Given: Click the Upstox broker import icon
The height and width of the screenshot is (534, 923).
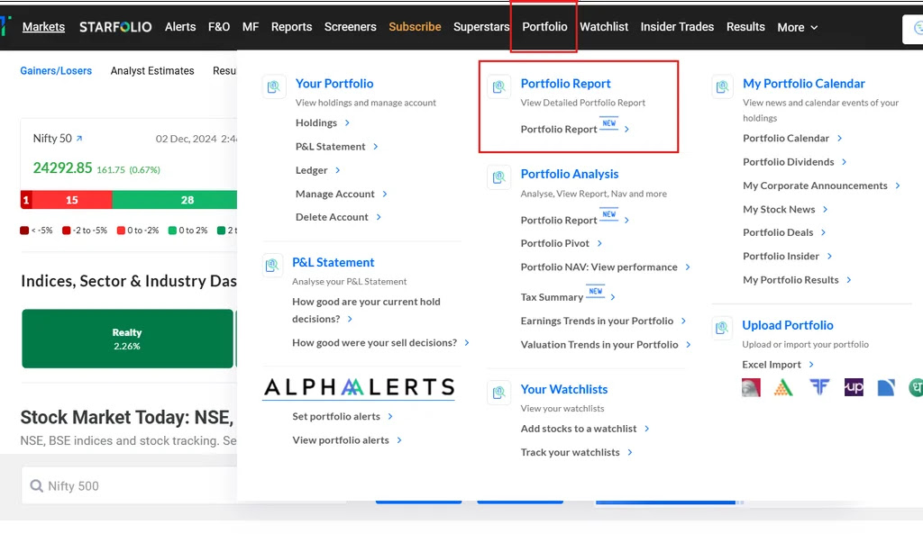Looking at the screenshot, I should (x=854, y=387).
